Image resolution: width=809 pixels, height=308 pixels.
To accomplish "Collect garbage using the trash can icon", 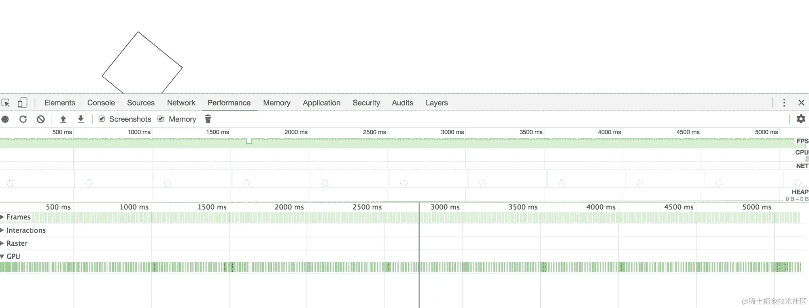I will (x=208, y=119).
